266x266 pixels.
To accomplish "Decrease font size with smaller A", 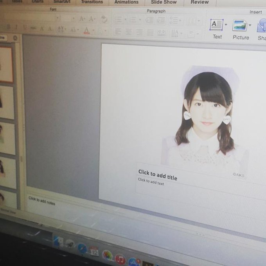I will tap(92, 19).
